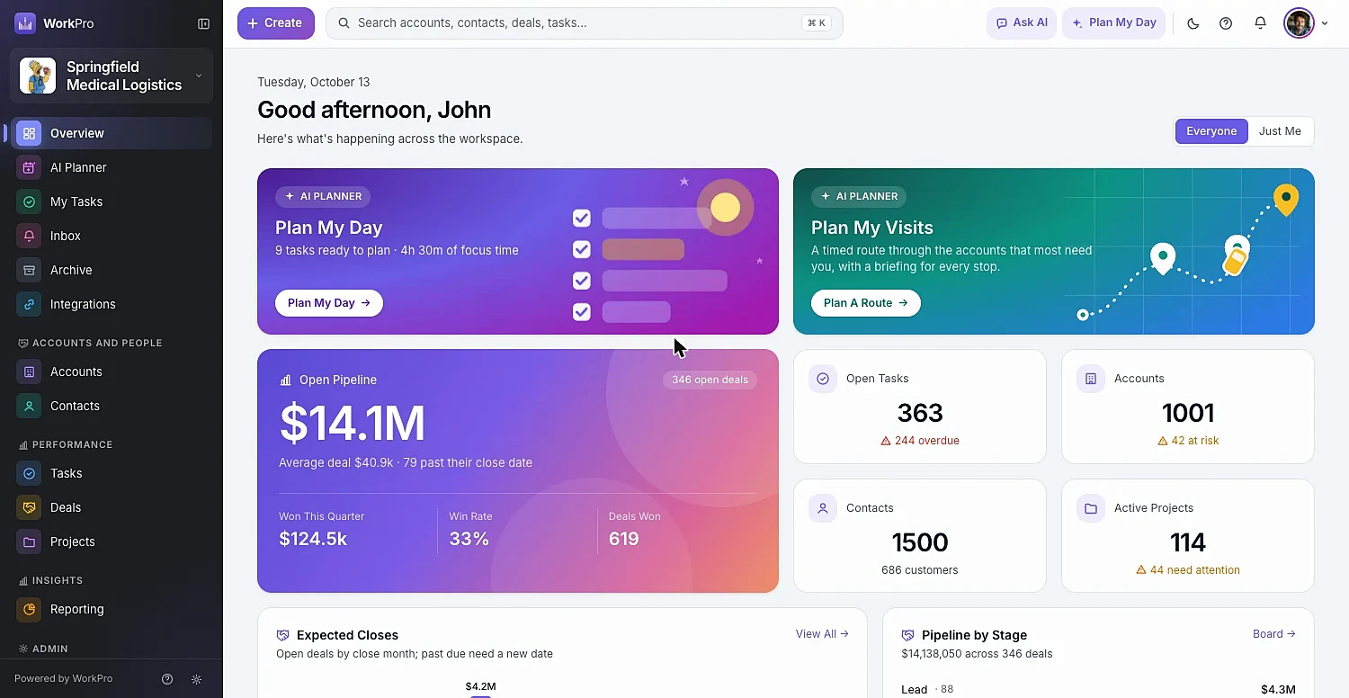Open help icon in sidebar footer
Image resolution: width=1349 pixels, height=698 pixels.
pyautogui.click(x=166, y=679)
